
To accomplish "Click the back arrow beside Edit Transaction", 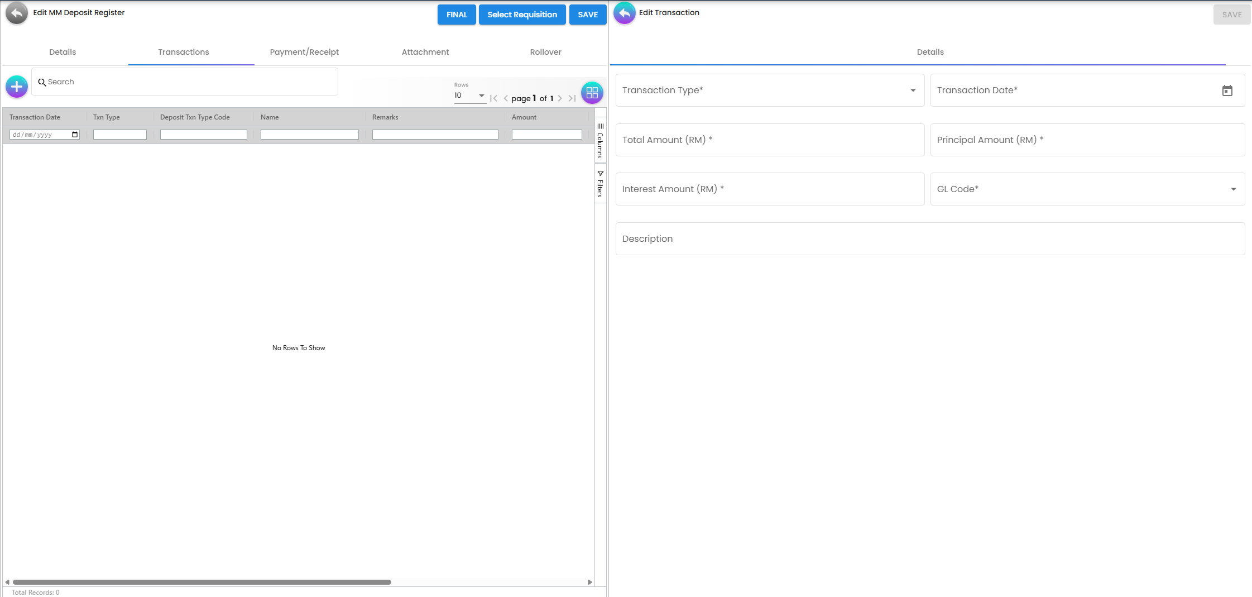I will [x=624, y=13].
